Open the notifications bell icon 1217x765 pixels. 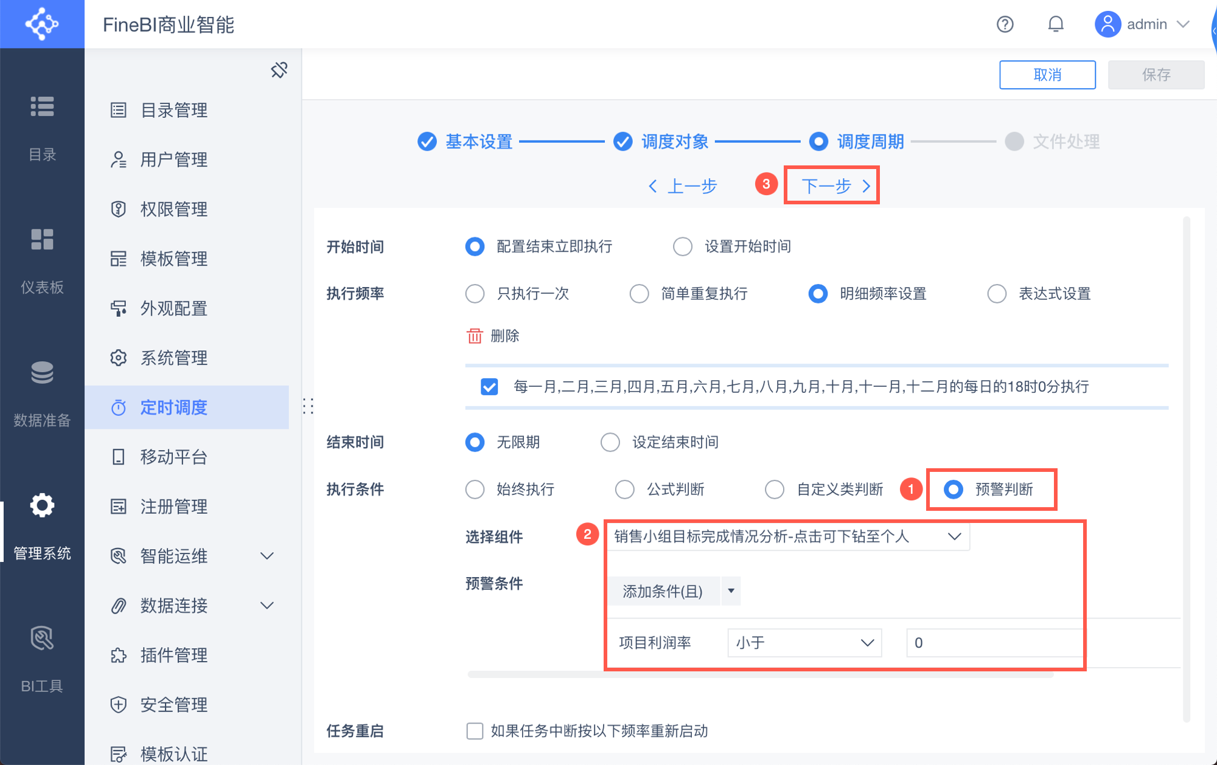click(x=1056, y=24)
